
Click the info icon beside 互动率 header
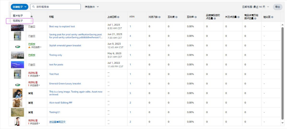(x=195, y=17)
